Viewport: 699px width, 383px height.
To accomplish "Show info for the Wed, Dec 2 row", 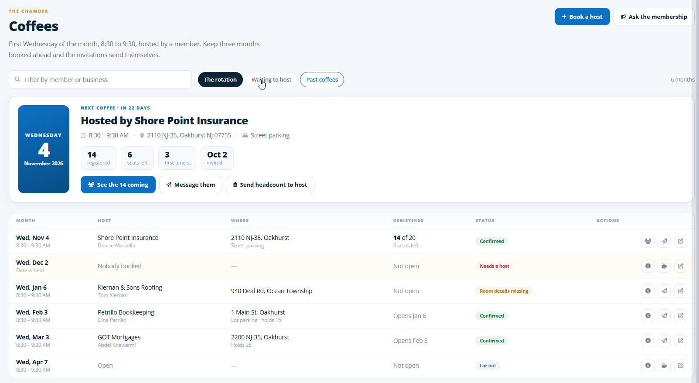I will [x=648, y=266].
